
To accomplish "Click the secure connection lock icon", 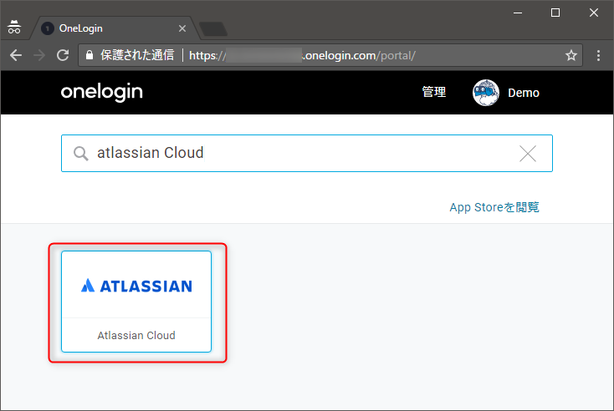I will pyautogui.click(x=90, y=55).
